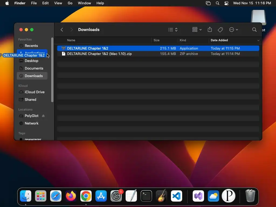Image resolution: width=276 pixels, height=207 pixels.
Task: Launch Safari from the Dock
Action: tap(56, 196)
